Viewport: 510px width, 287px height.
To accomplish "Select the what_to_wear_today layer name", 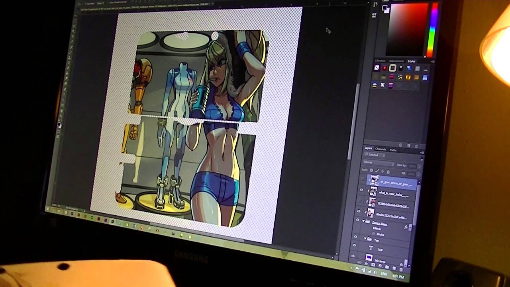I will coord(394,194).
